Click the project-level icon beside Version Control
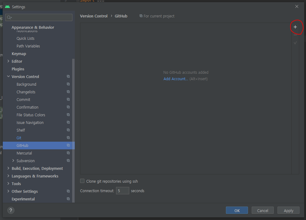 tap(68, 76)
